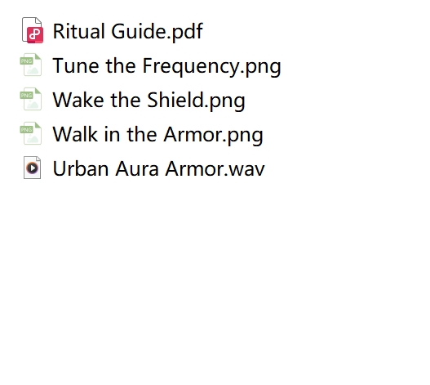The image size is (430, 385).
Task: Click the audio play icon for Urban Aura Armor
Action: 33,168
